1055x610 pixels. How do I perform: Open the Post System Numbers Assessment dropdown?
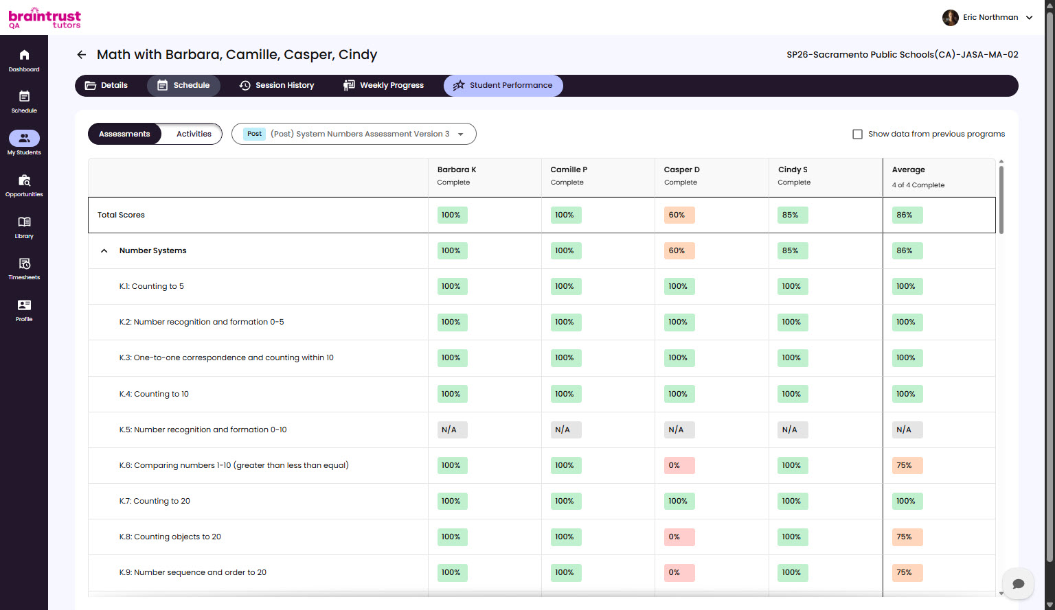coord(354,134)
